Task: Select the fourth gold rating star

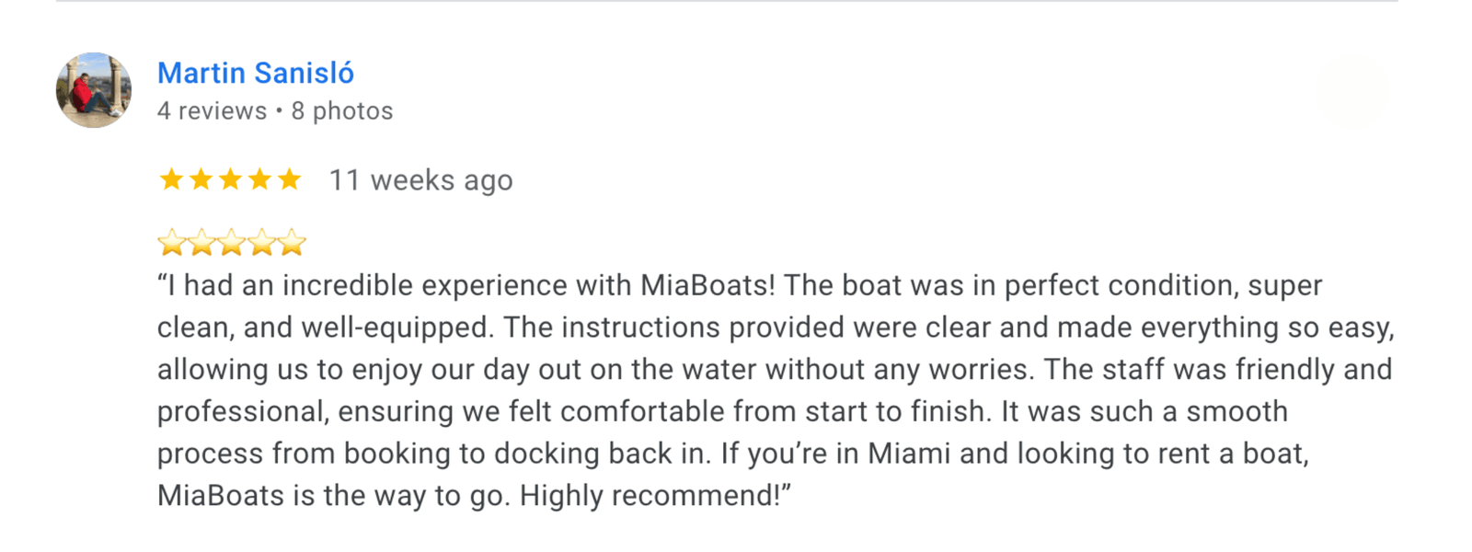Action: coord(259,179)
